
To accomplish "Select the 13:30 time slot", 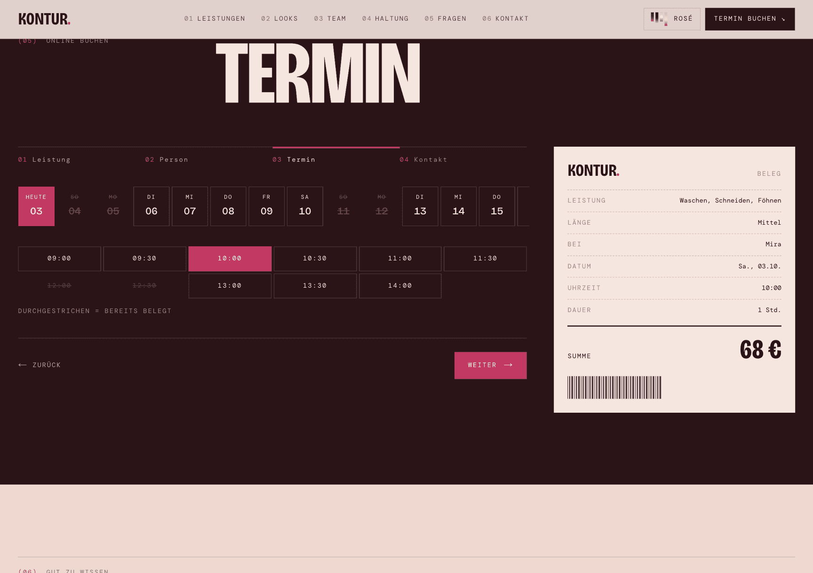I will coord(315,286).
